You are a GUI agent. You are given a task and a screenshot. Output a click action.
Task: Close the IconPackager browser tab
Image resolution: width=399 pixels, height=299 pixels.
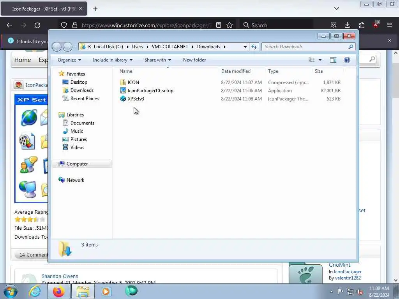[x=81, y=9]
